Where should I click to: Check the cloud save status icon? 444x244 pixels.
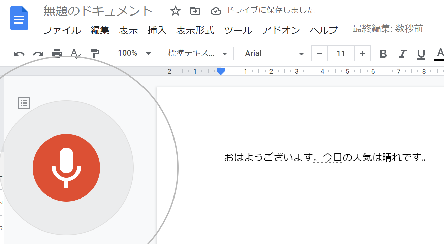pos(216,11)
